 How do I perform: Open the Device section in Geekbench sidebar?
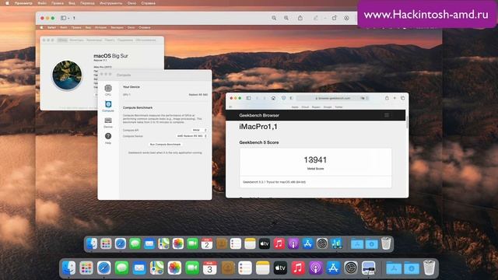[108, 123]
